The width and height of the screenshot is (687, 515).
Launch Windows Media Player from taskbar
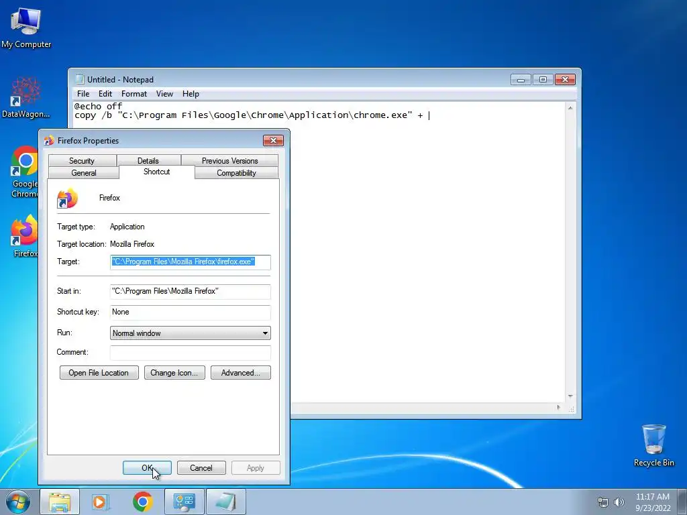click(x=101, y=502)
